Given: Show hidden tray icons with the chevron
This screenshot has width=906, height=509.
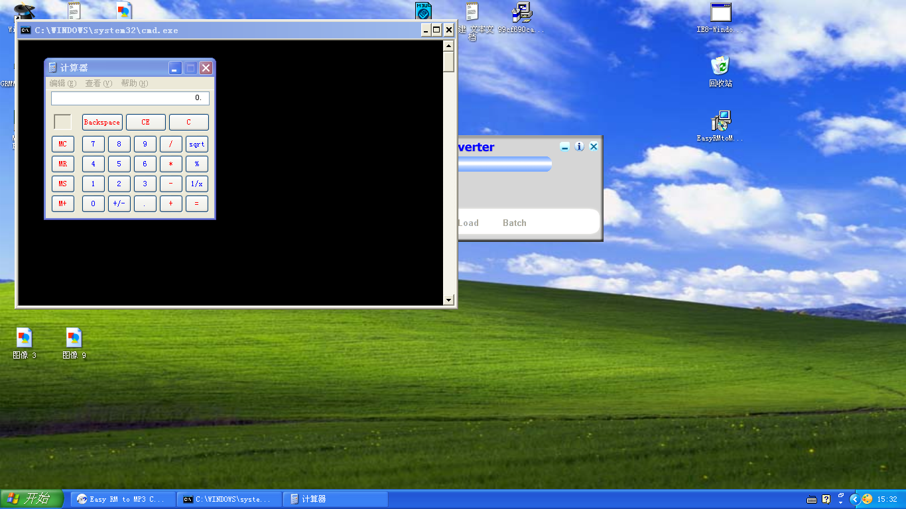Looking at the screenshot, I should 854,499.
